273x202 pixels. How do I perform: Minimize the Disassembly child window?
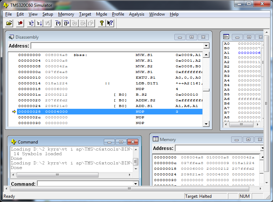(x=180, y=37)
